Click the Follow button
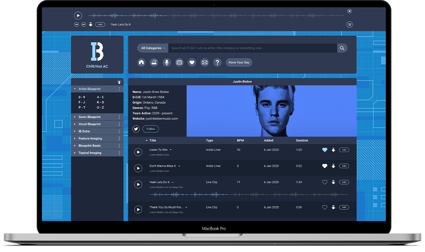425x252 pixels. coord(151,129)
